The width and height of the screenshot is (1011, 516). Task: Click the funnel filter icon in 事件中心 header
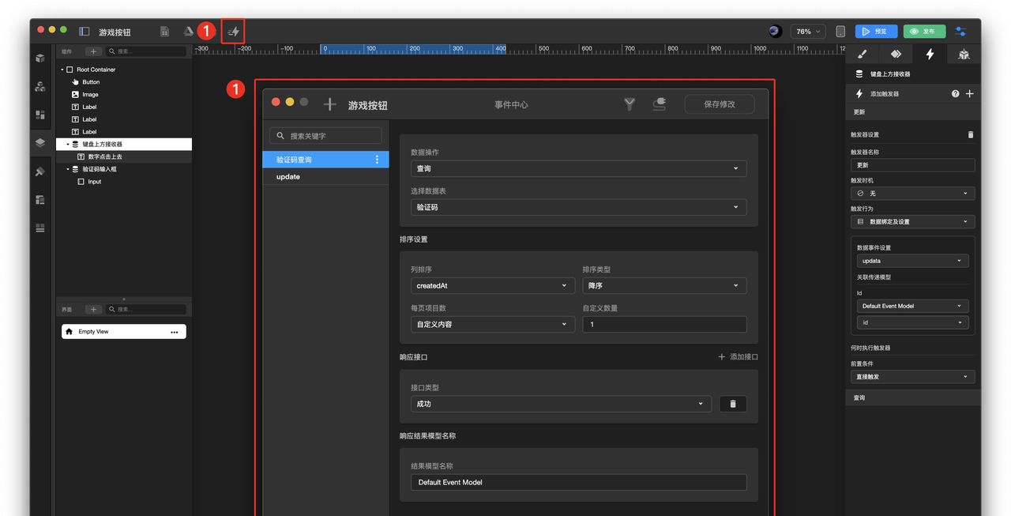tap(630, 104)
